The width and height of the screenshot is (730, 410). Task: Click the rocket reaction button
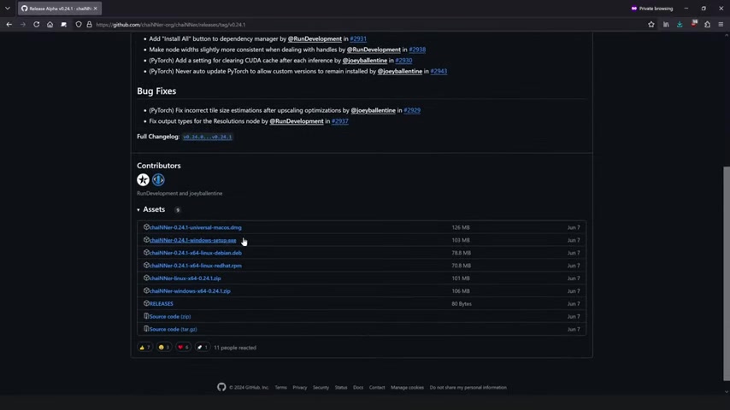coord(202,348)
